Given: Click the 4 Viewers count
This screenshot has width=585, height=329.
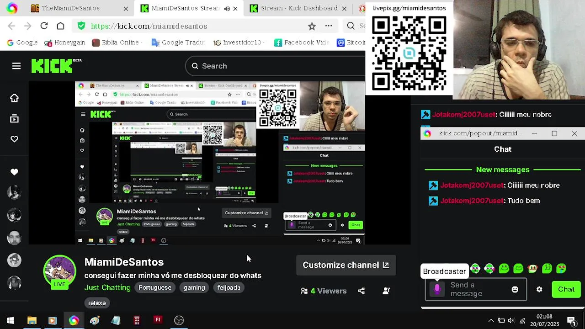Looking at the screenshot, I should click(x=324, y=291).
